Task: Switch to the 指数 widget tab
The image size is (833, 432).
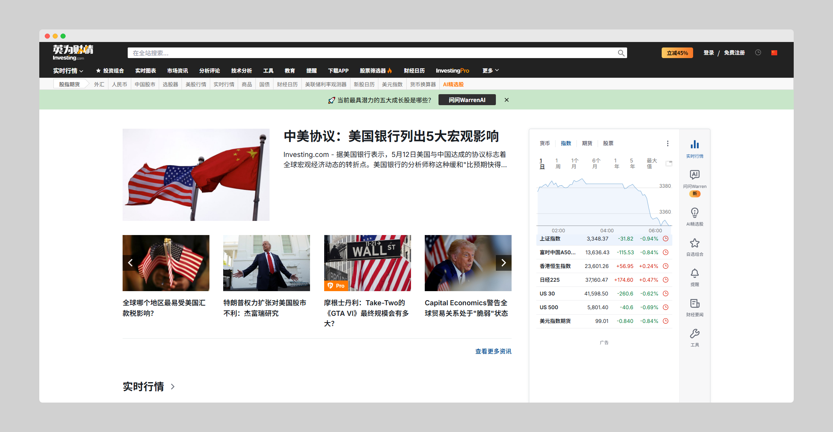Action: (566, 144)
